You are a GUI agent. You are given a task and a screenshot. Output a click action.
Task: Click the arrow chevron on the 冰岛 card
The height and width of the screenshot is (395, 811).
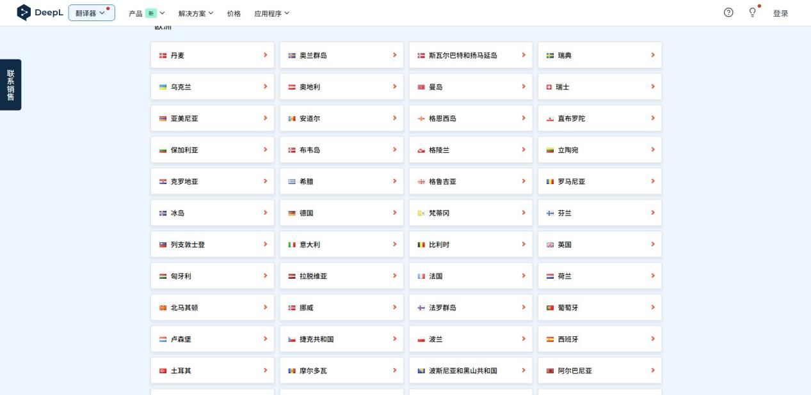pos(265,213)
